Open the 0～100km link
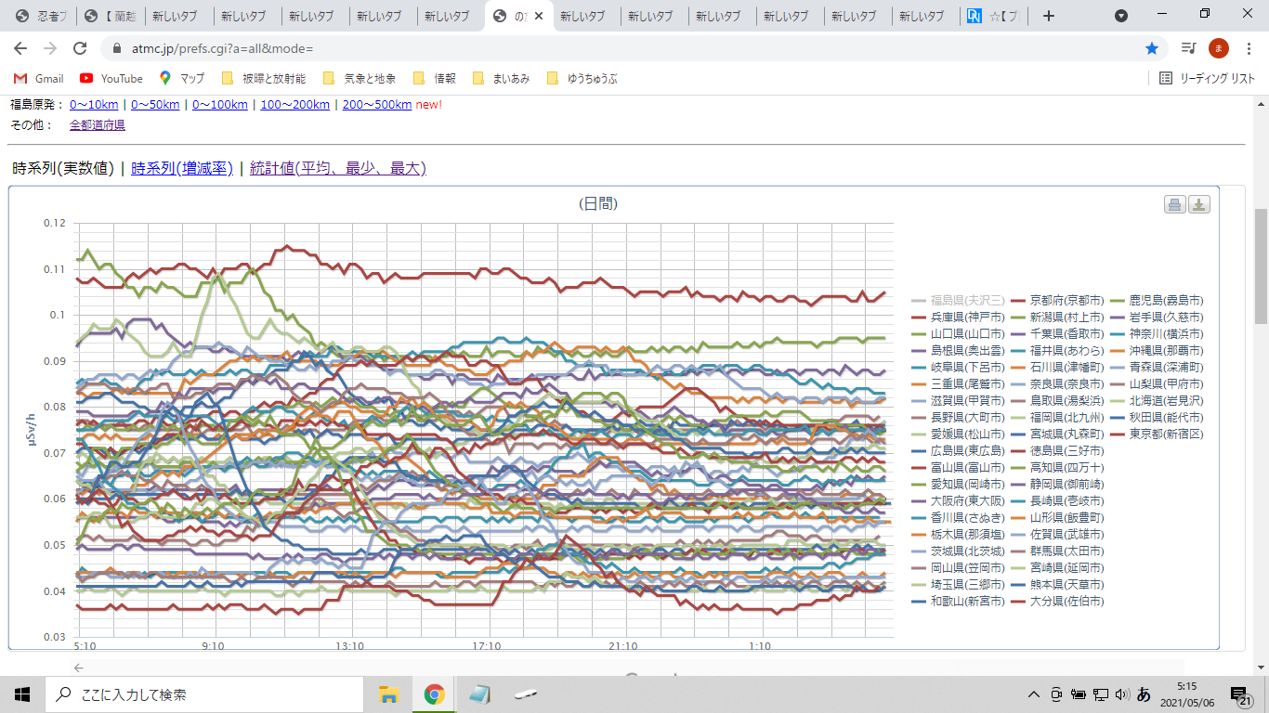 click(x=220, y=104)
